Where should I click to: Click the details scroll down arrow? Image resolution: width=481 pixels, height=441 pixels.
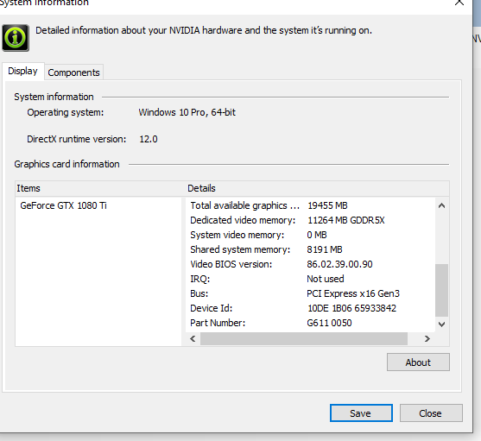click(x=441, y=324)
